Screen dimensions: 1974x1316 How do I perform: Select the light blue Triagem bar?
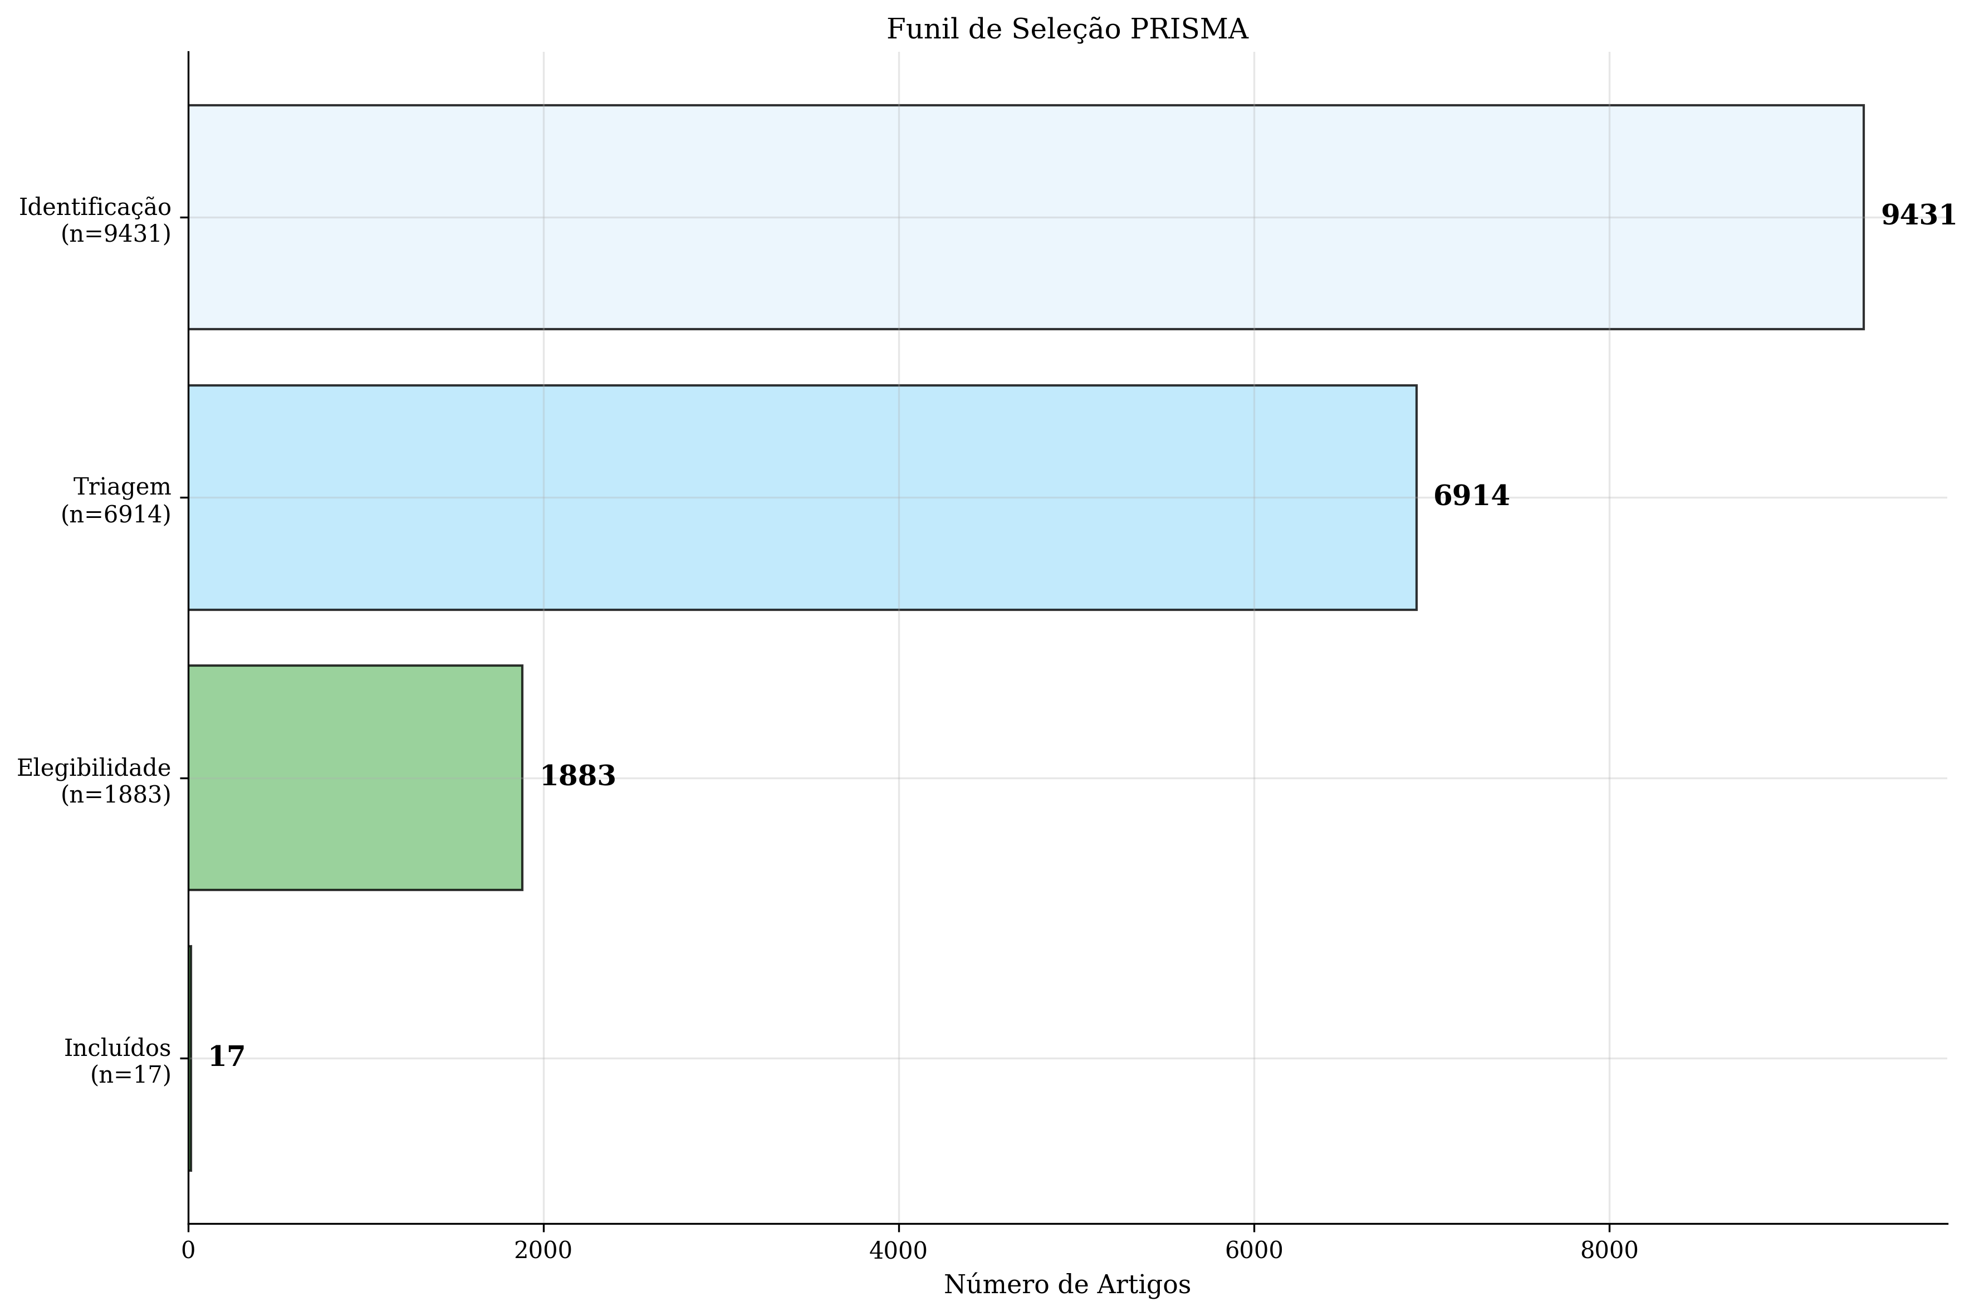pos(802,498)
